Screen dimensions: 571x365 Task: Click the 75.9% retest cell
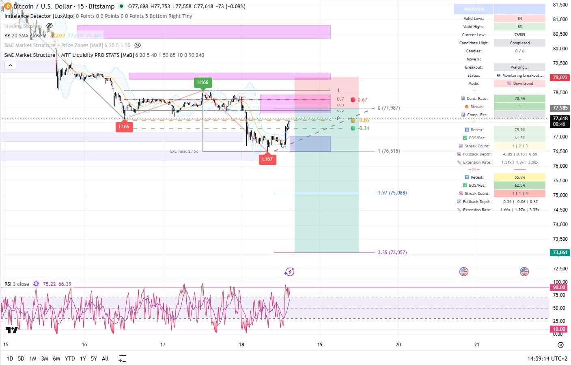pyautogui.click(x=519, y=130)
